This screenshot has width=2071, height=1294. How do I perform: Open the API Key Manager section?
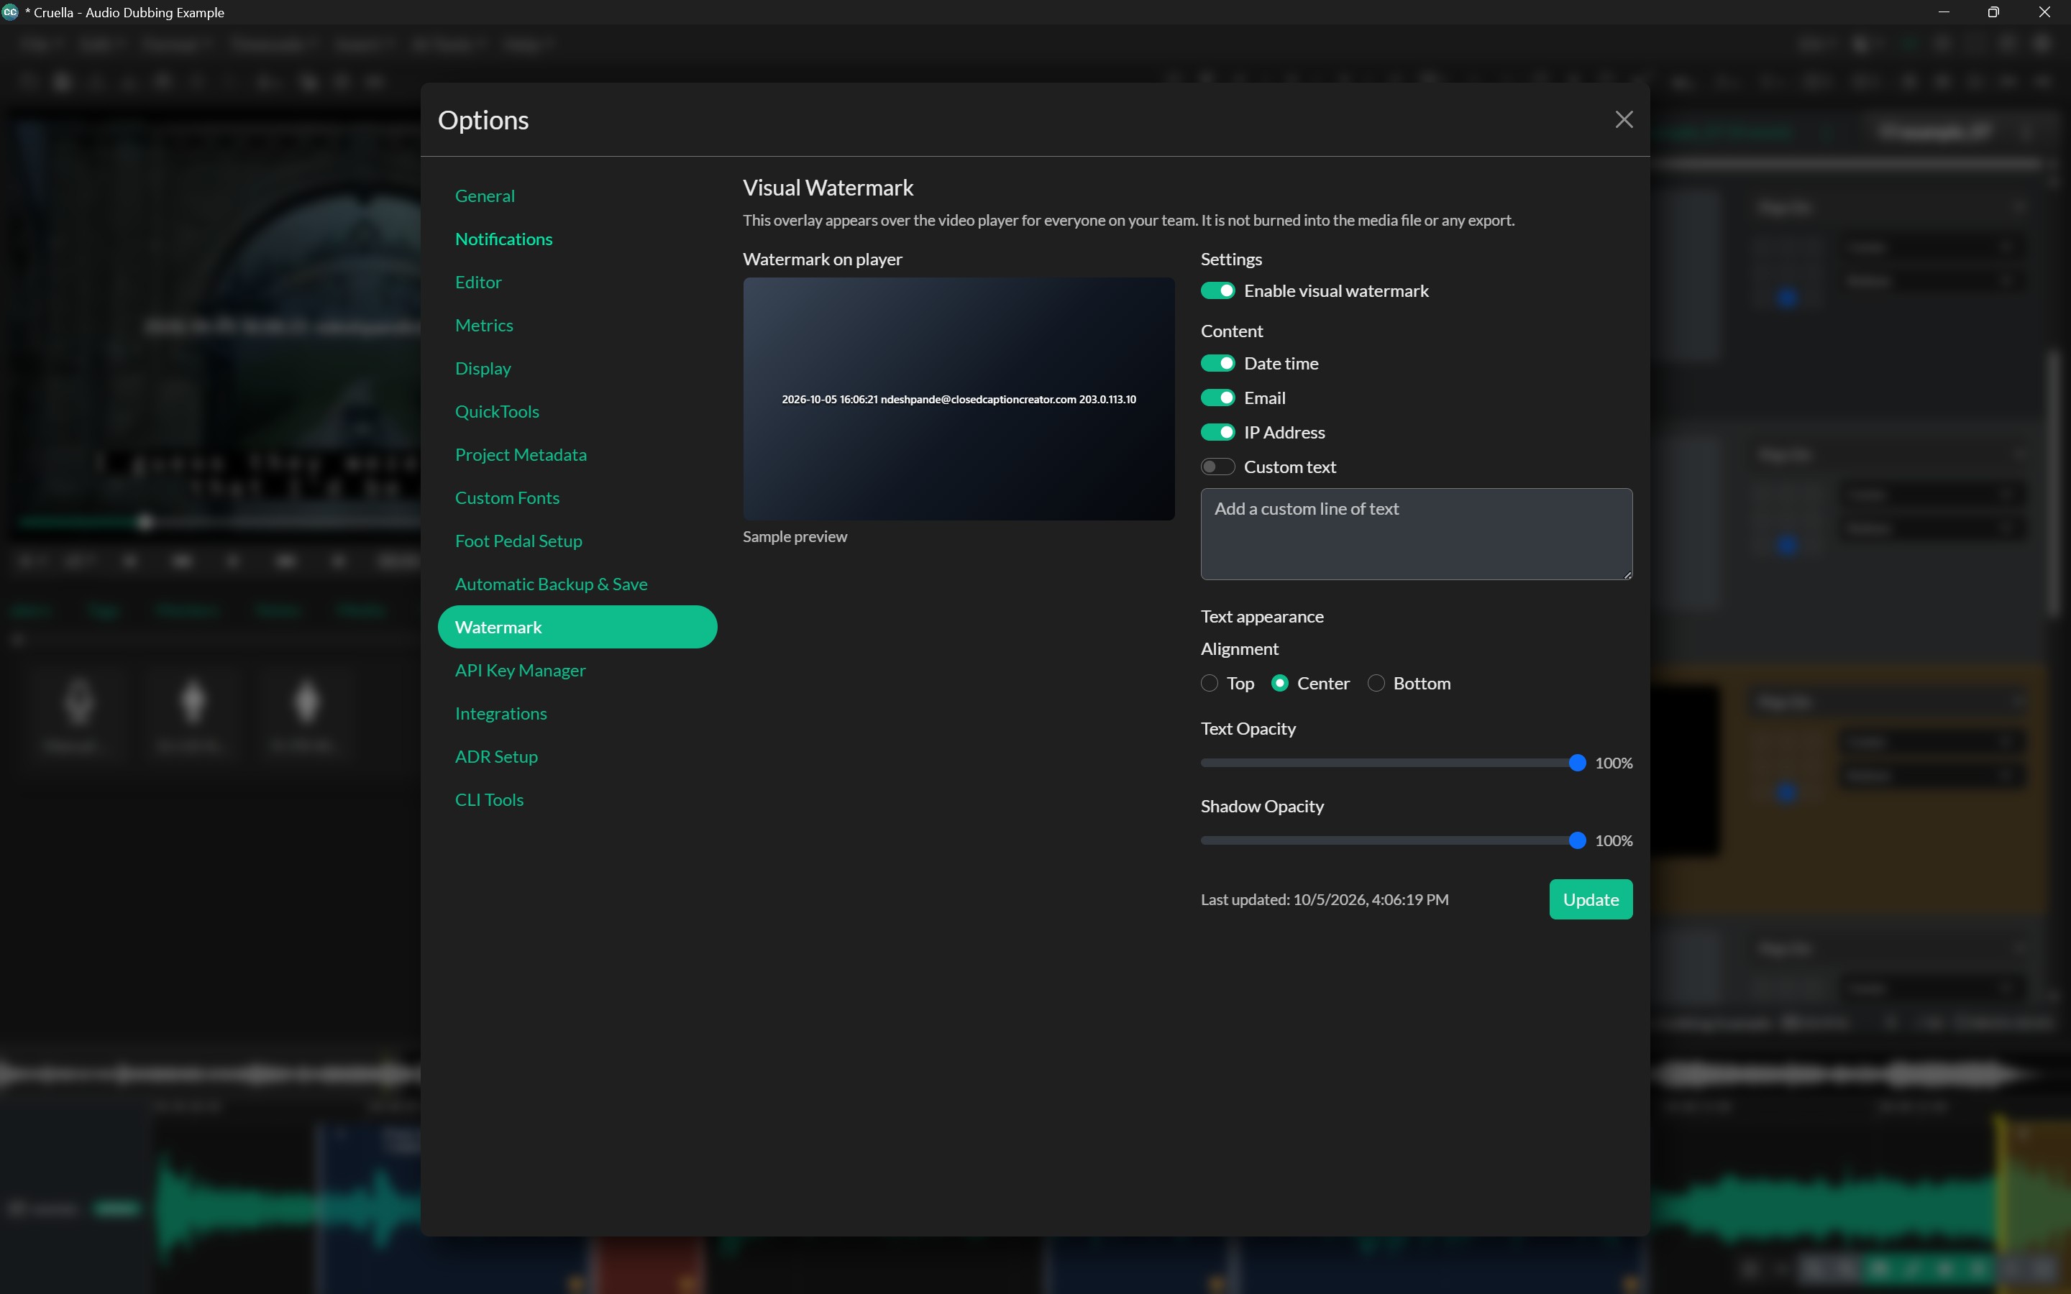(519, 670)
